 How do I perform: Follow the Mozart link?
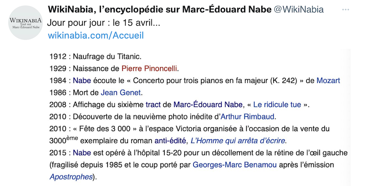(328, 81)
